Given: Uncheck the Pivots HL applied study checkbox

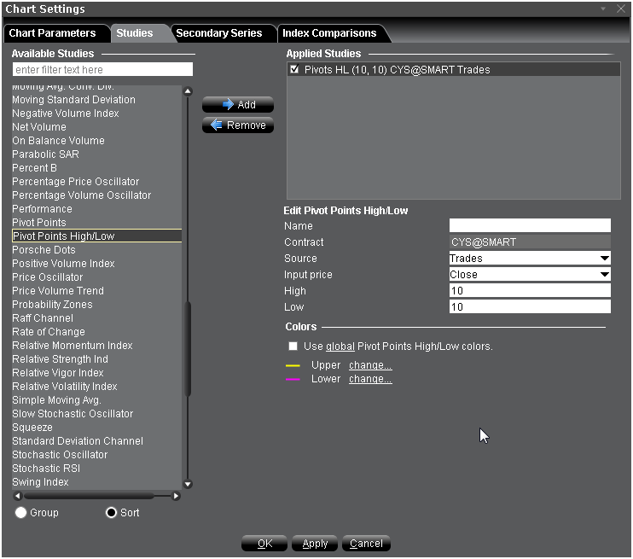Looking at the screenshot, I should coord(294,70).
